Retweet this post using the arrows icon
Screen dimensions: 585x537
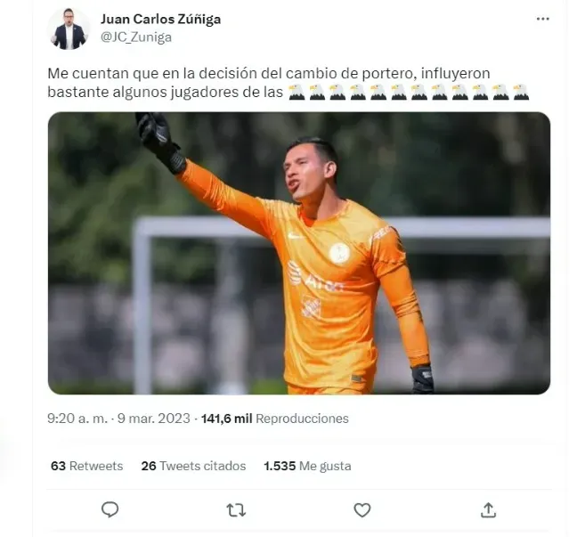click(x=236, y=510)
